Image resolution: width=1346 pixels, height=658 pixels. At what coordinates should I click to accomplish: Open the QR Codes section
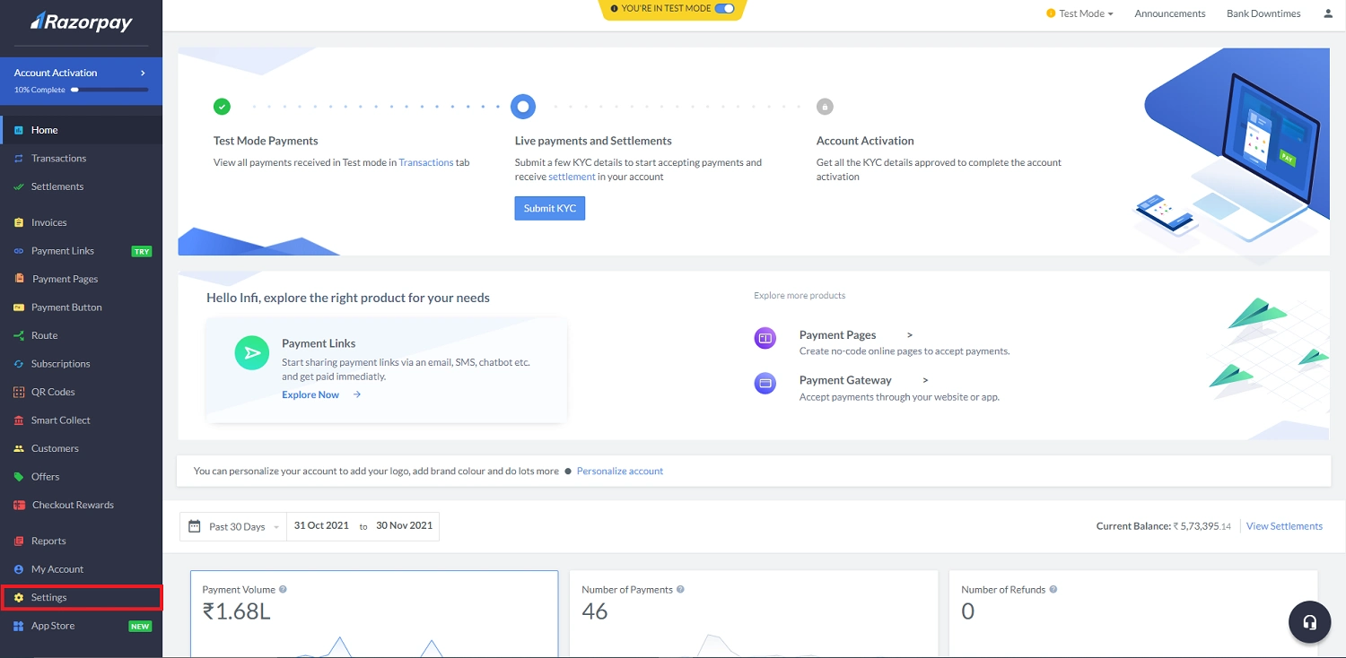point(50,392)
